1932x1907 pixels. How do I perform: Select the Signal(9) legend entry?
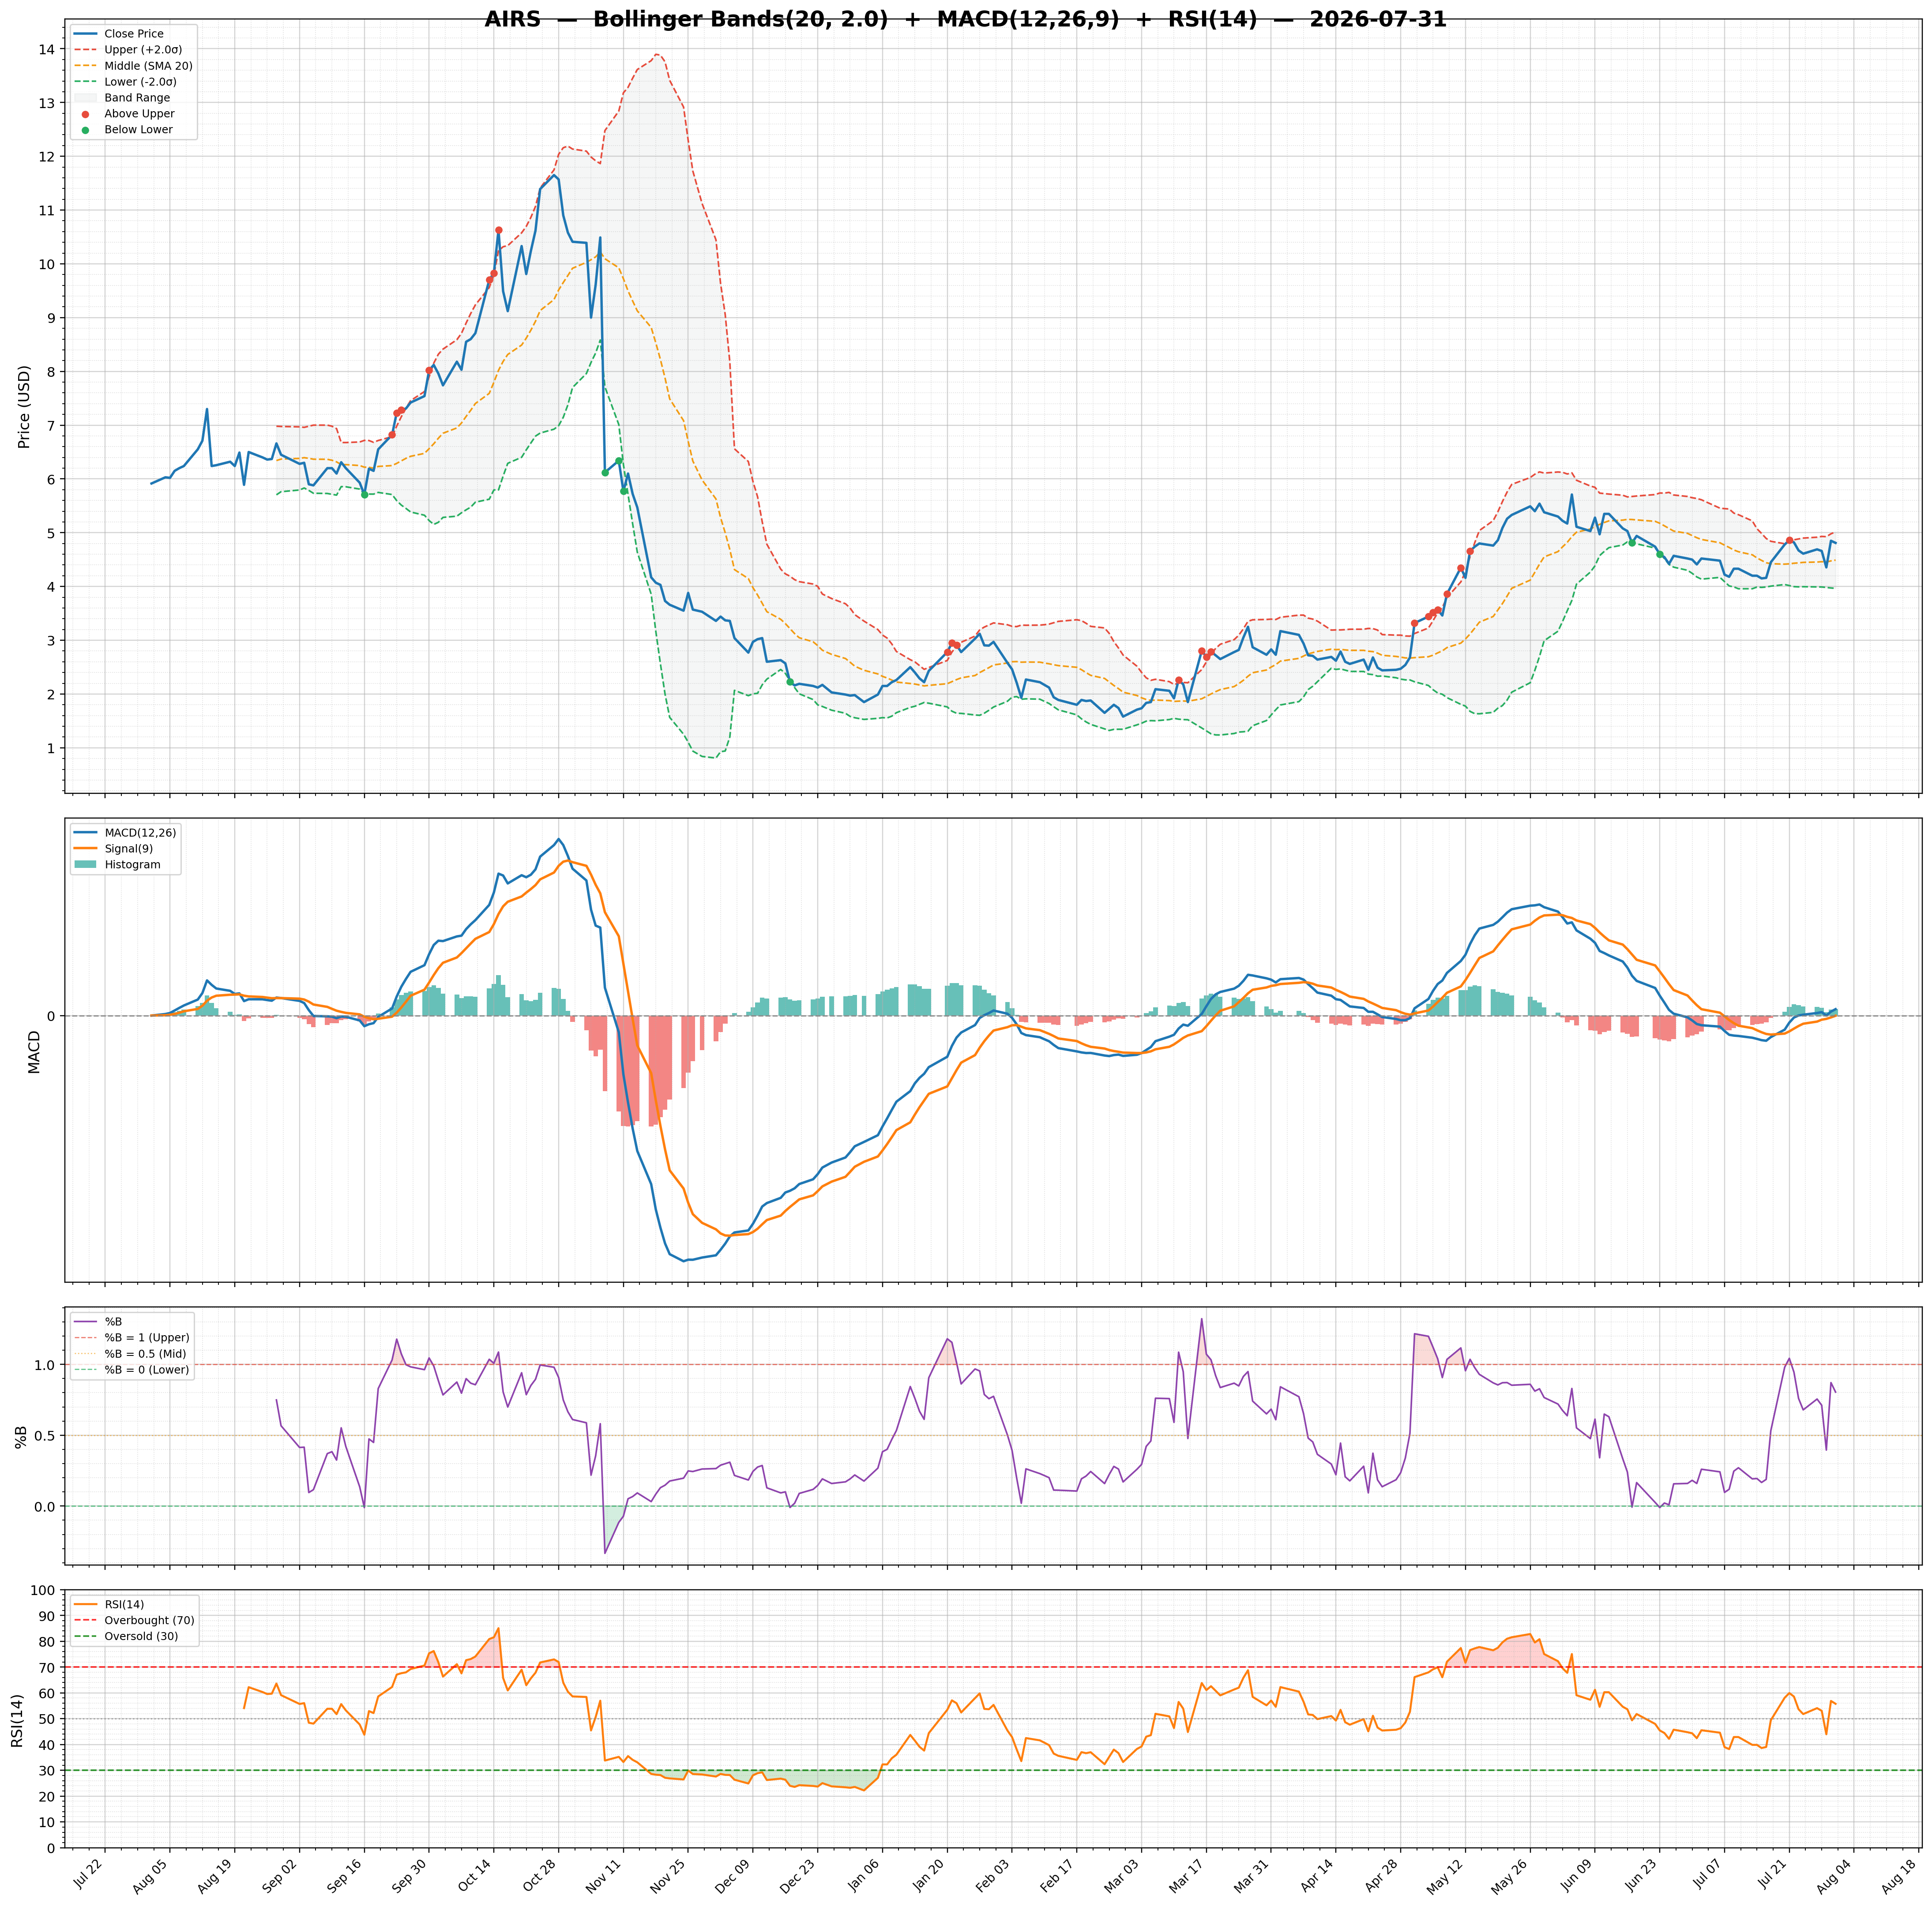[113, 849]
